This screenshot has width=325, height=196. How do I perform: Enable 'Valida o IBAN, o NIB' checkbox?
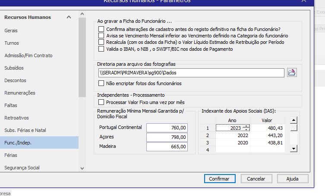101,49
